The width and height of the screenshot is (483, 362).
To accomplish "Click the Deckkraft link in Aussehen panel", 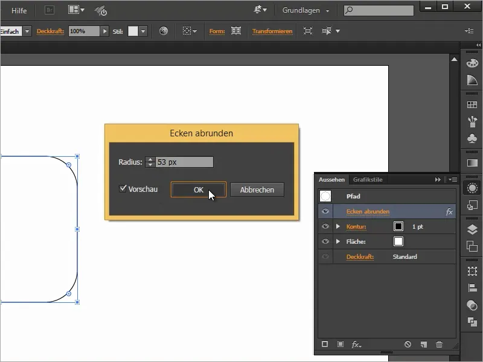I will pyautogui.click(x=360, y=257).
